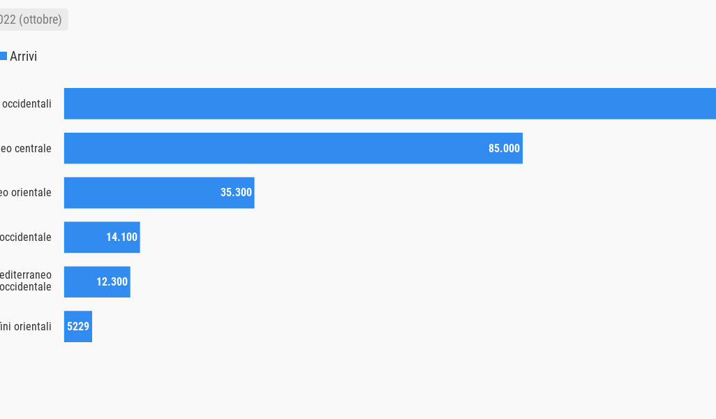Image resolution: width=716 pixels, height=419 pixels.
Task: Select the 35.300 orientale bar
Action: coord(159,193)
